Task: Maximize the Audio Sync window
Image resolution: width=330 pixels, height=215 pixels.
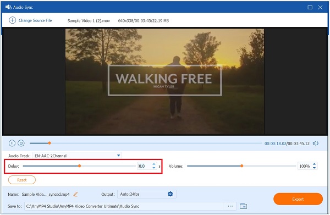Action: click(310, 7)
